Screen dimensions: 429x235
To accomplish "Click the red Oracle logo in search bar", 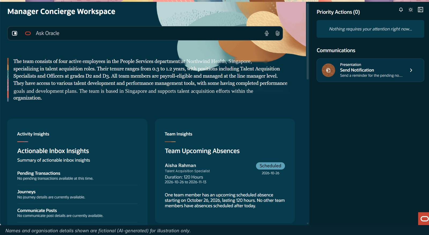I will click(28, 33).
